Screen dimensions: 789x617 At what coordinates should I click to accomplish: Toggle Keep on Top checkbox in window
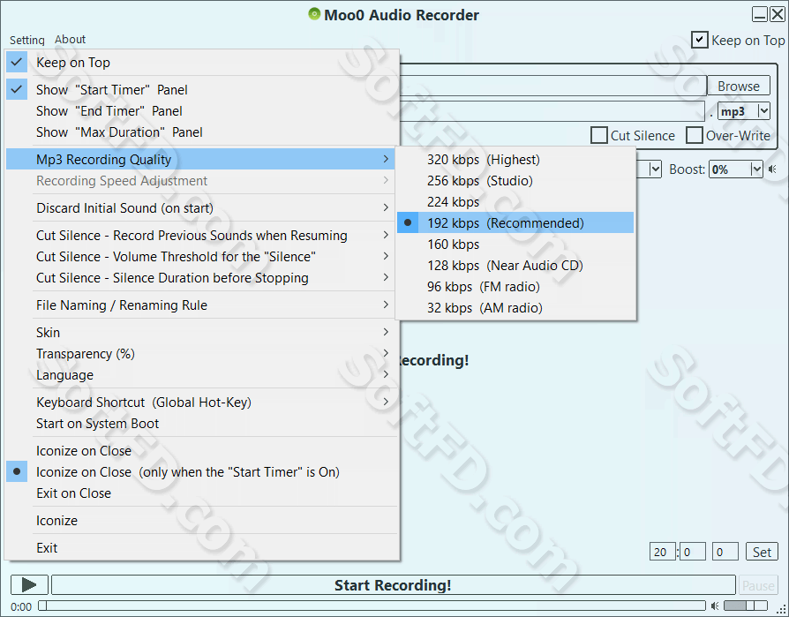(700, 40)
